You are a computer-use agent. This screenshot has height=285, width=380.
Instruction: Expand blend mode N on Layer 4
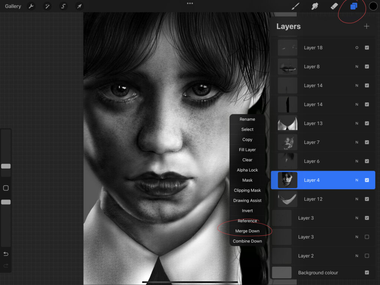point(357,180)
